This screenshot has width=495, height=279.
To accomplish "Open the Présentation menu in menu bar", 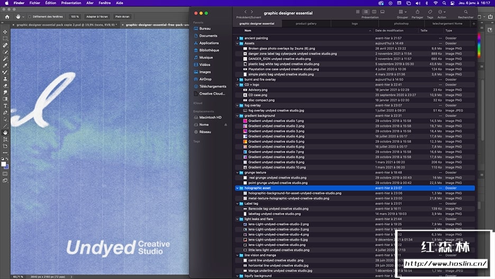I will coord(71,3).
